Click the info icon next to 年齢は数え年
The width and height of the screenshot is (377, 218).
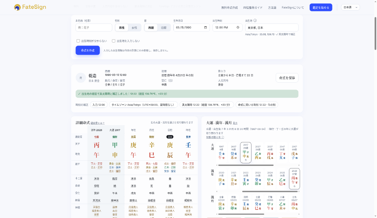(223, 137)
